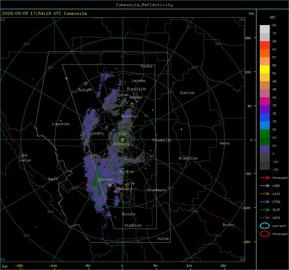Viewport: 289px width, 270px height.
Task: Click the RockyMH label
Action: (85, 90)
